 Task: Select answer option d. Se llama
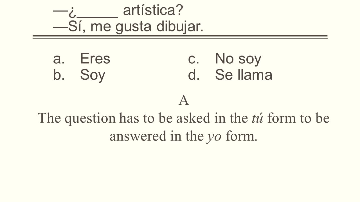[x=230, y=75]
